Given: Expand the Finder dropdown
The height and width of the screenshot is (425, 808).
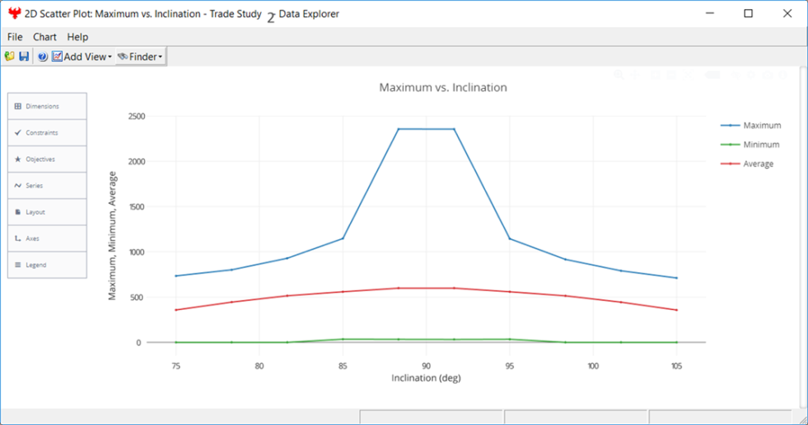Looking at the screenshot, I should [x=141, y=57].
